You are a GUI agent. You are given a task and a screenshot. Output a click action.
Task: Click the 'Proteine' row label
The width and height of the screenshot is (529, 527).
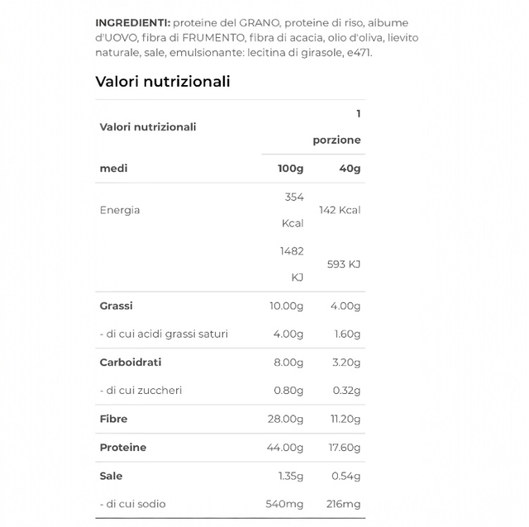[123, 447]
